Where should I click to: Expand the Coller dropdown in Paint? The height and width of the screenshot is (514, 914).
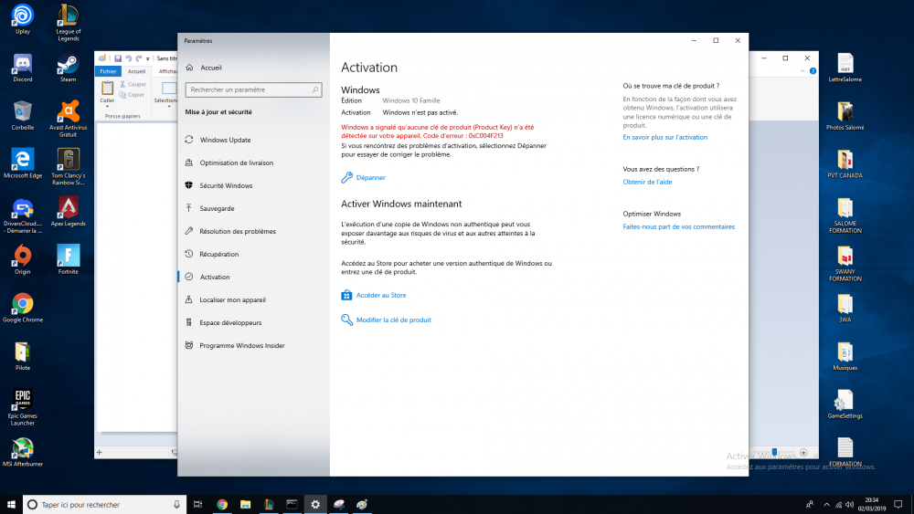(x=107, y=107)
